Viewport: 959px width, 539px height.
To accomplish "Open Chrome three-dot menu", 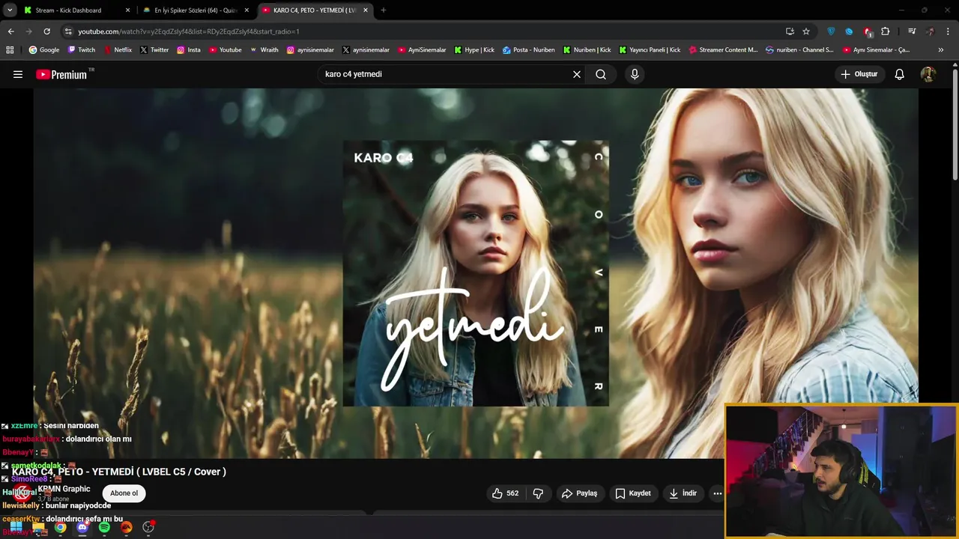I will click(948, 31).
